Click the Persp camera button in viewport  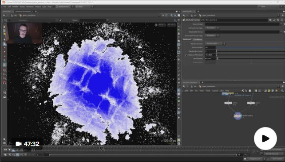162,25
